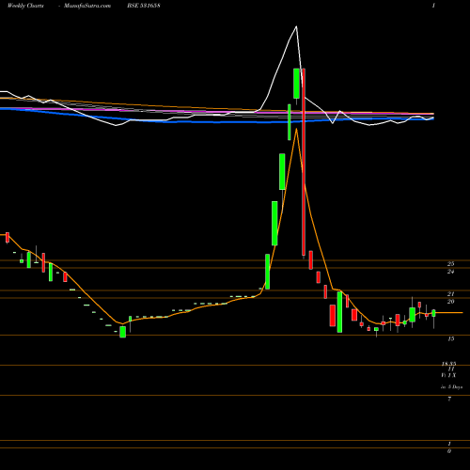Select the price label 15
470x470 pixels.
[451, 338]
